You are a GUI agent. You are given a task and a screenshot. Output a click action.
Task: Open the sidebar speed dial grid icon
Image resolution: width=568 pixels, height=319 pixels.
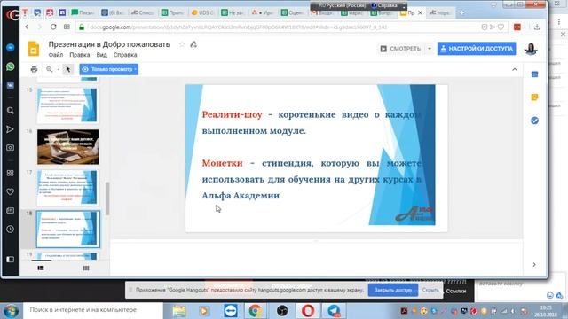click(10, 173)
